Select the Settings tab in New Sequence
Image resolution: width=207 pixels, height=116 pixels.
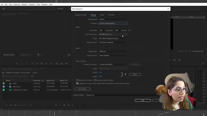pos(93,15)
